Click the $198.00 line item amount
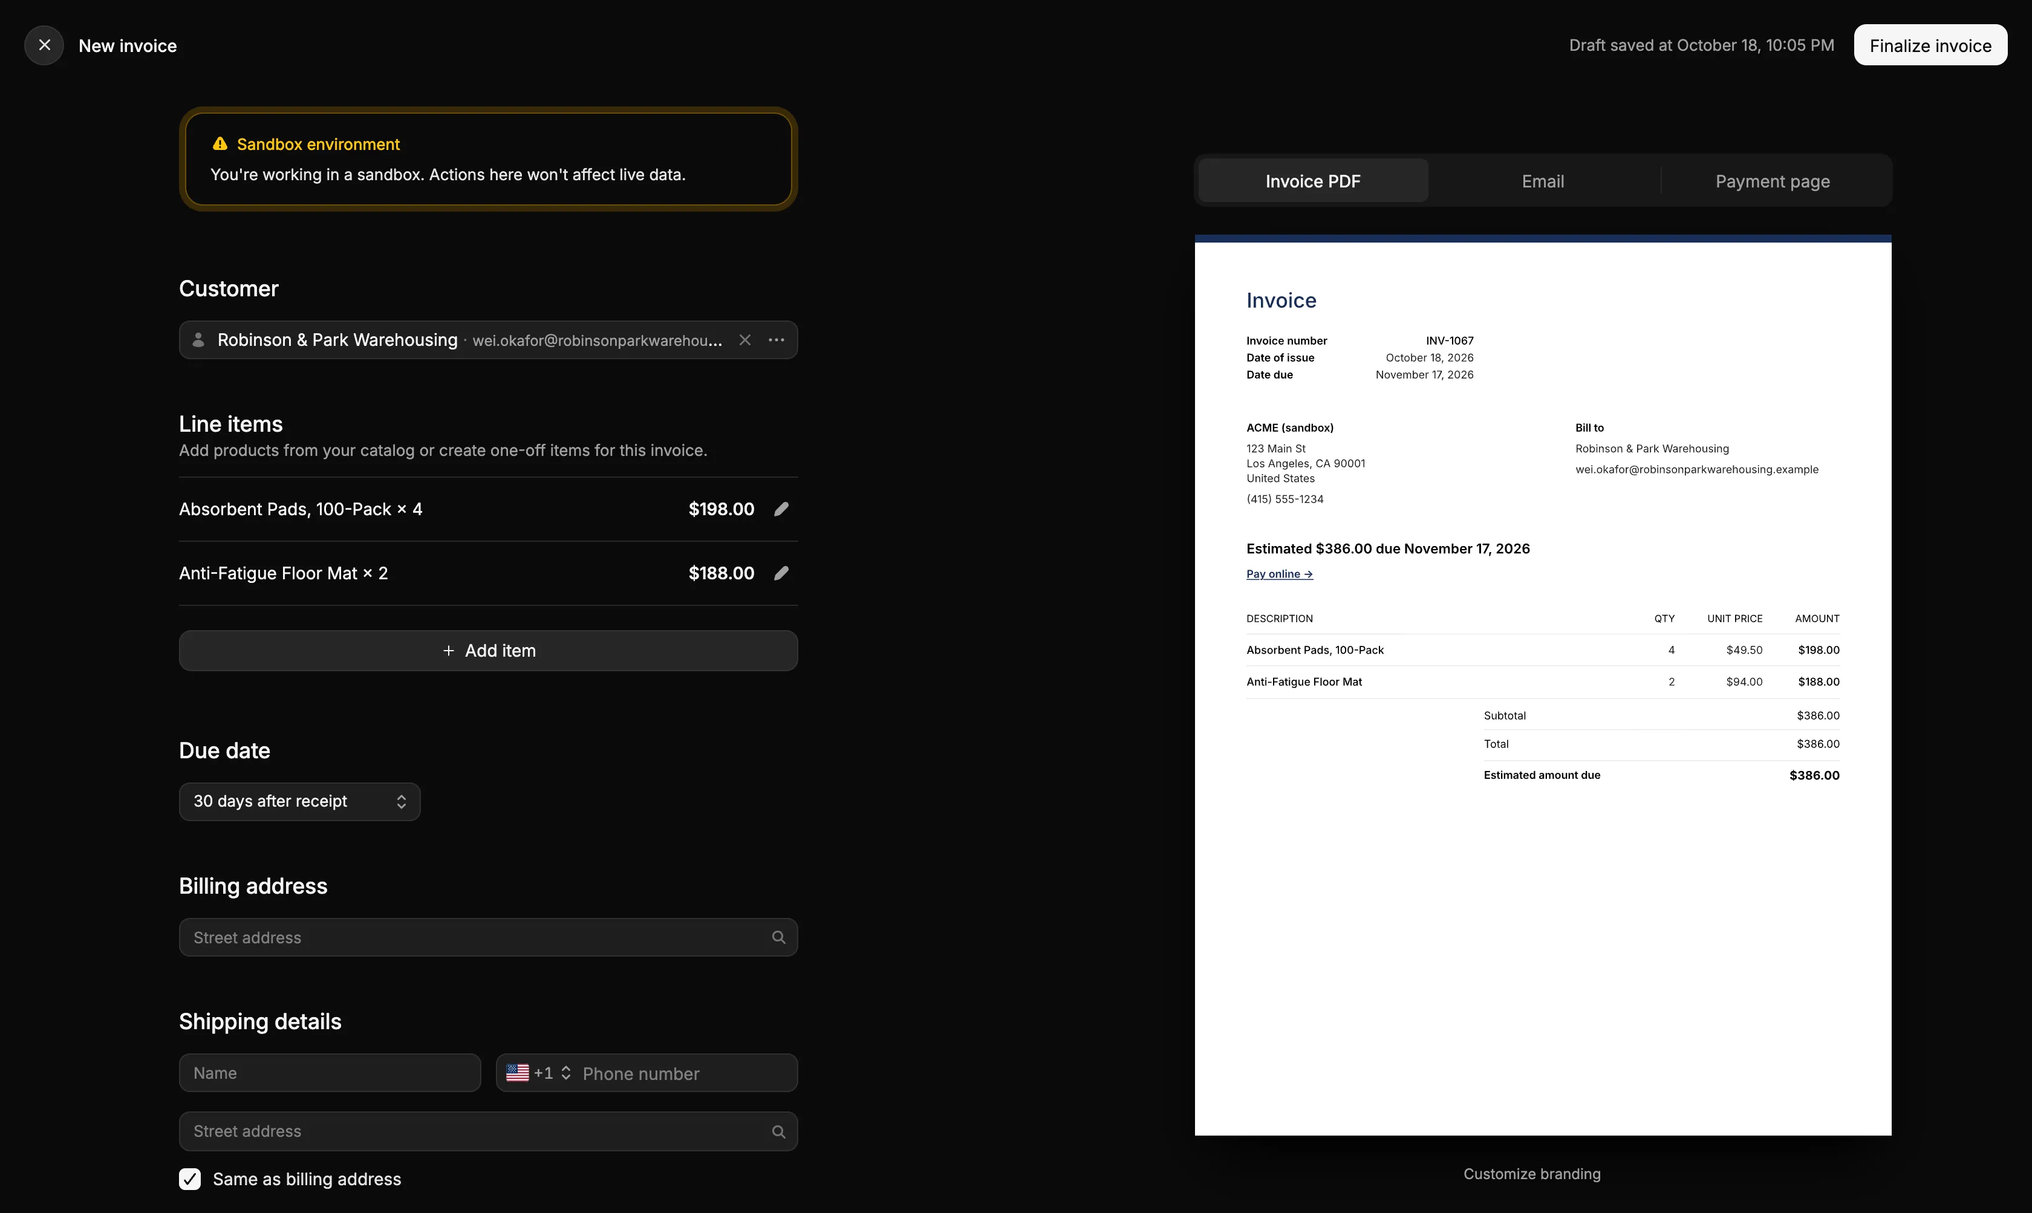This screenshot has height=1213, width=2032. click(721, 509)
